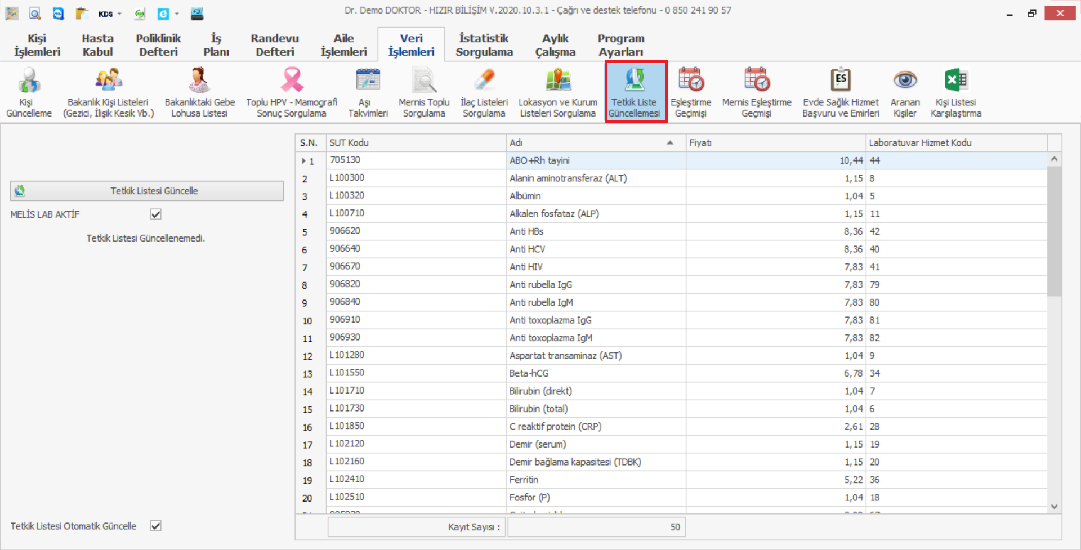Select Tetkik Liste Güncellemesi ribbon icon
The height and width of the screenshot is (550, 1081).
636,92
